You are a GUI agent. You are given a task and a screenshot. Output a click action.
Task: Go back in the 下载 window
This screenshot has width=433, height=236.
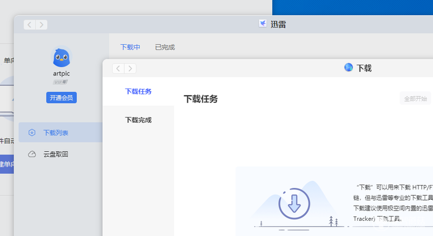point(118,68)
